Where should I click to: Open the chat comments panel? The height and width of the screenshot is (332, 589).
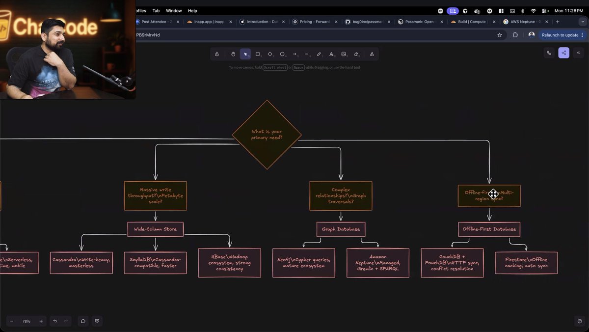click(83, 321)
